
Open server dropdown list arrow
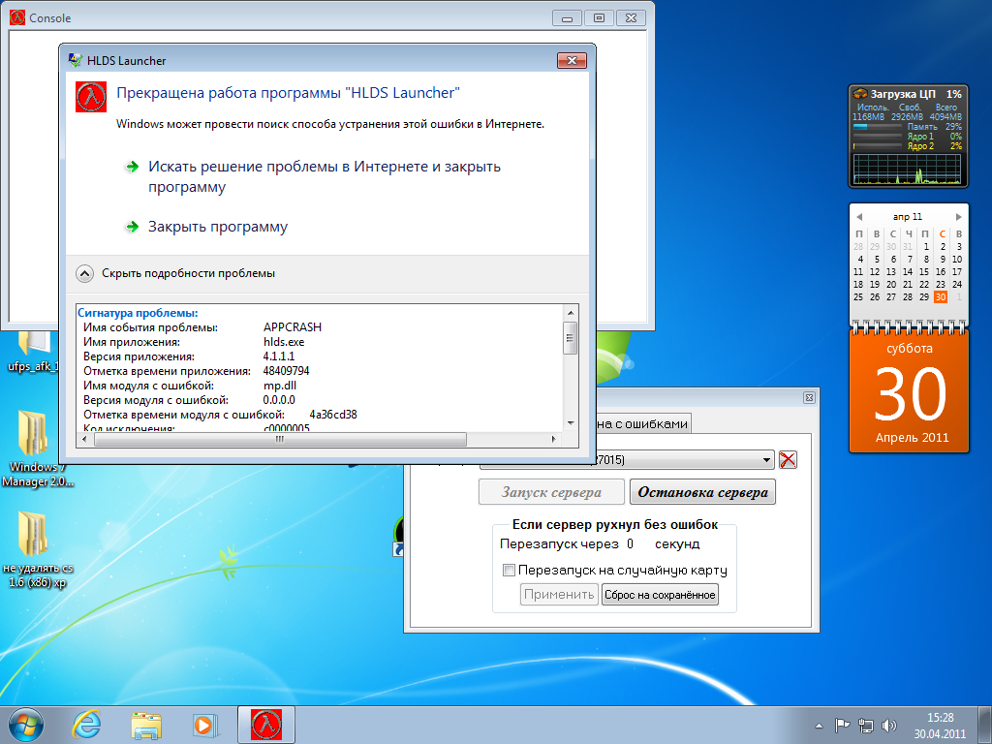click(766, 460)
